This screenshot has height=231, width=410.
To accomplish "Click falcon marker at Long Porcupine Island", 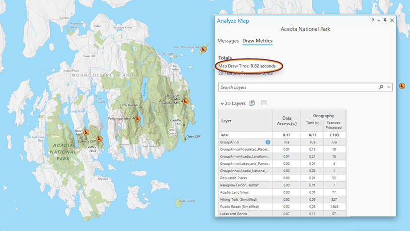I will coord(204,49).
